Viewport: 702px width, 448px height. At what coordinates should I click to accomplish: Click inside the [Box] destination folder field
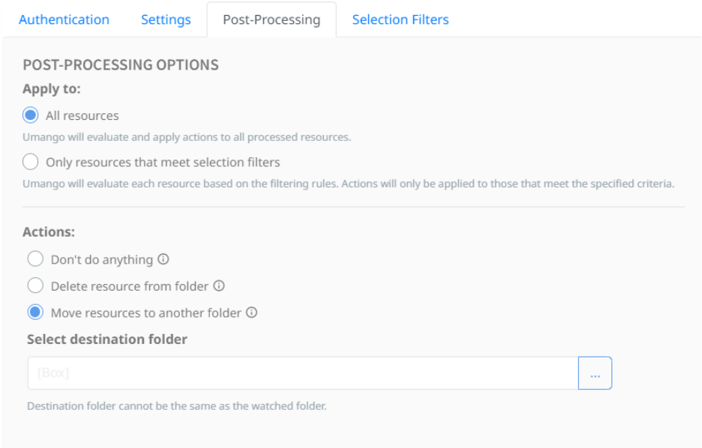(x=303, y=373)
